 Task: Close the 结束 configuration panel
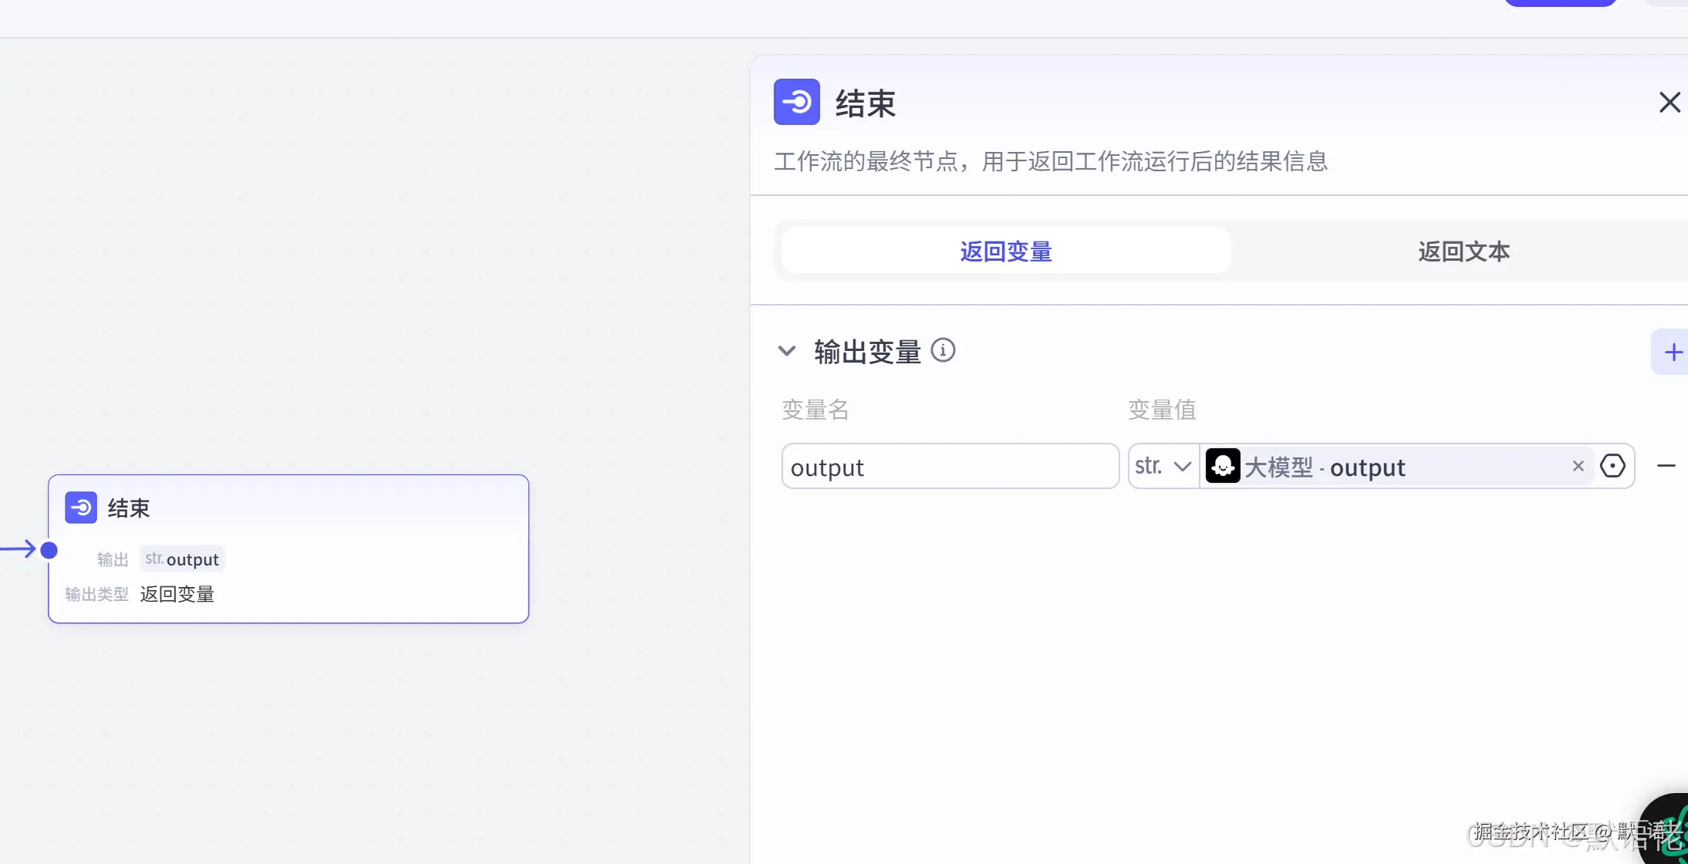(x=1670, y=101)
